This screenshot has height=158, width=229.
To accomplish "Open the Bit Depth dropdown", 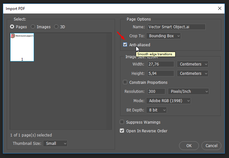I will (157, 110).
